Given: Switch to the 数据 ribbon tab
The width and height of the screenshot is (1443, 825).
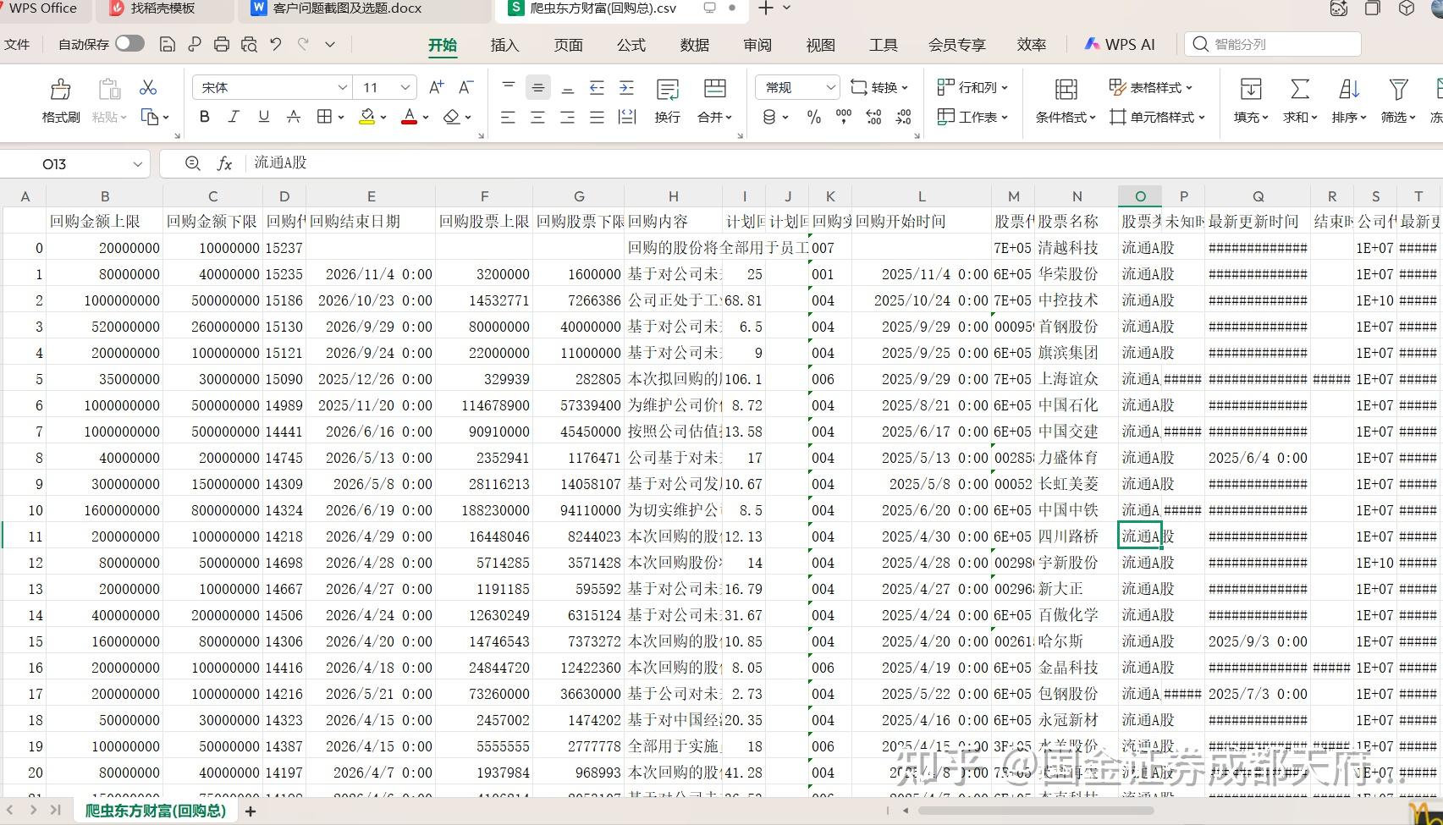Looking at the screenshot, I should pos(693,45).
